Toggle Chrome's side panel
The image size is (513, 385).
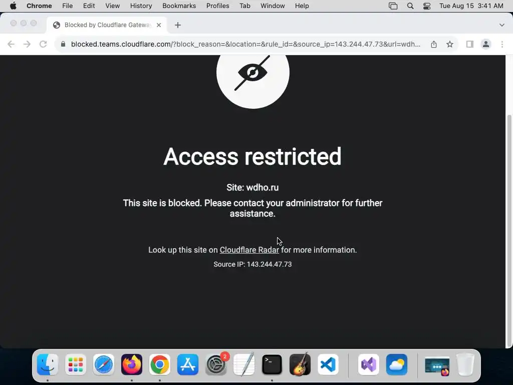pyautogui.click(x=470, y=44)
